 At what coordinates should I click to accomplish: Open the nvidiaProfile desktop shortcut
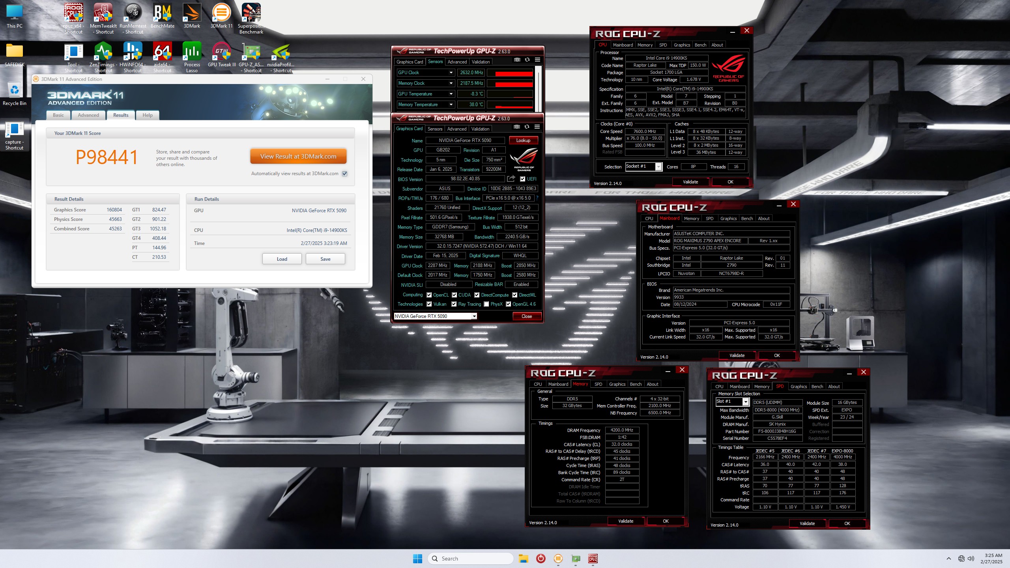coord(281,58)
